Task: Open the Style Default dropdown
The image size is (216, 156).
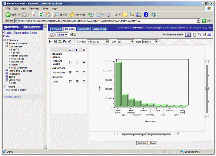Action: 150,41
